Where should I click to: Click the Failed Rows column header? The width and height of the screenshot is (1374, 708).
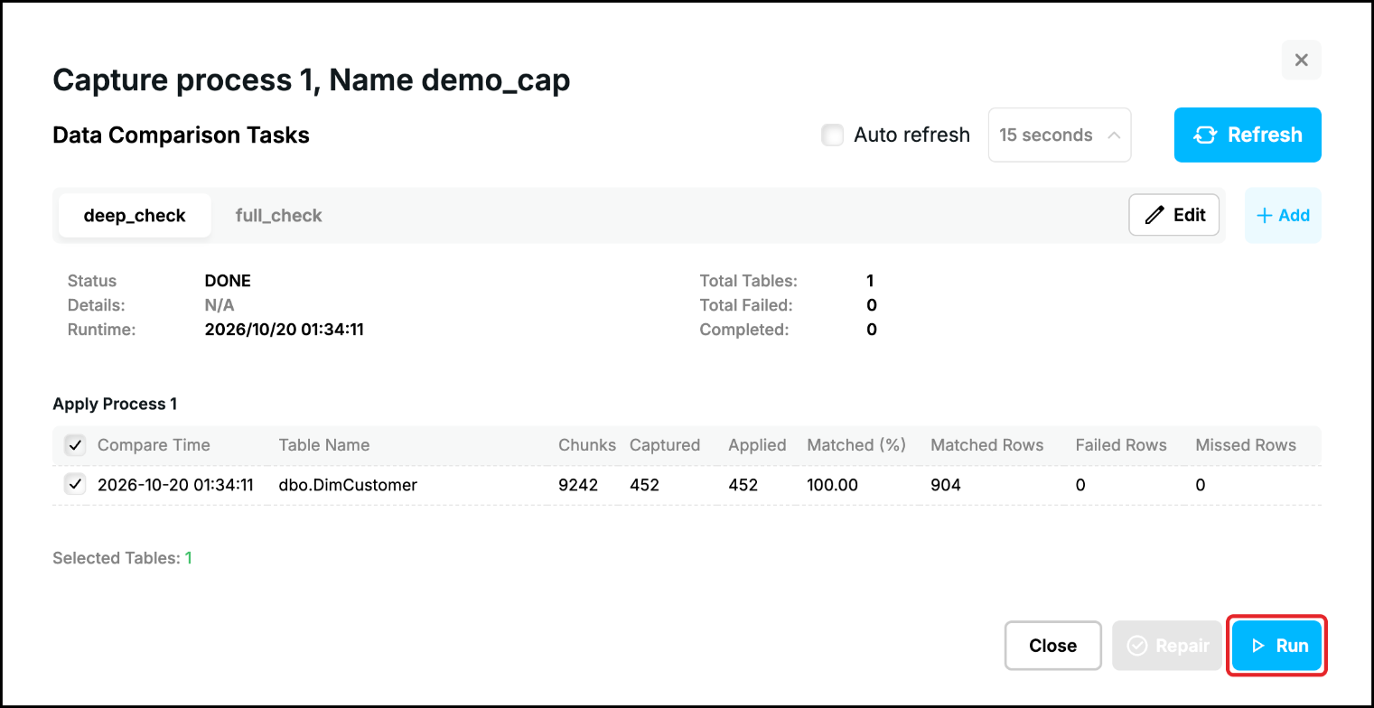[1121, 445]
